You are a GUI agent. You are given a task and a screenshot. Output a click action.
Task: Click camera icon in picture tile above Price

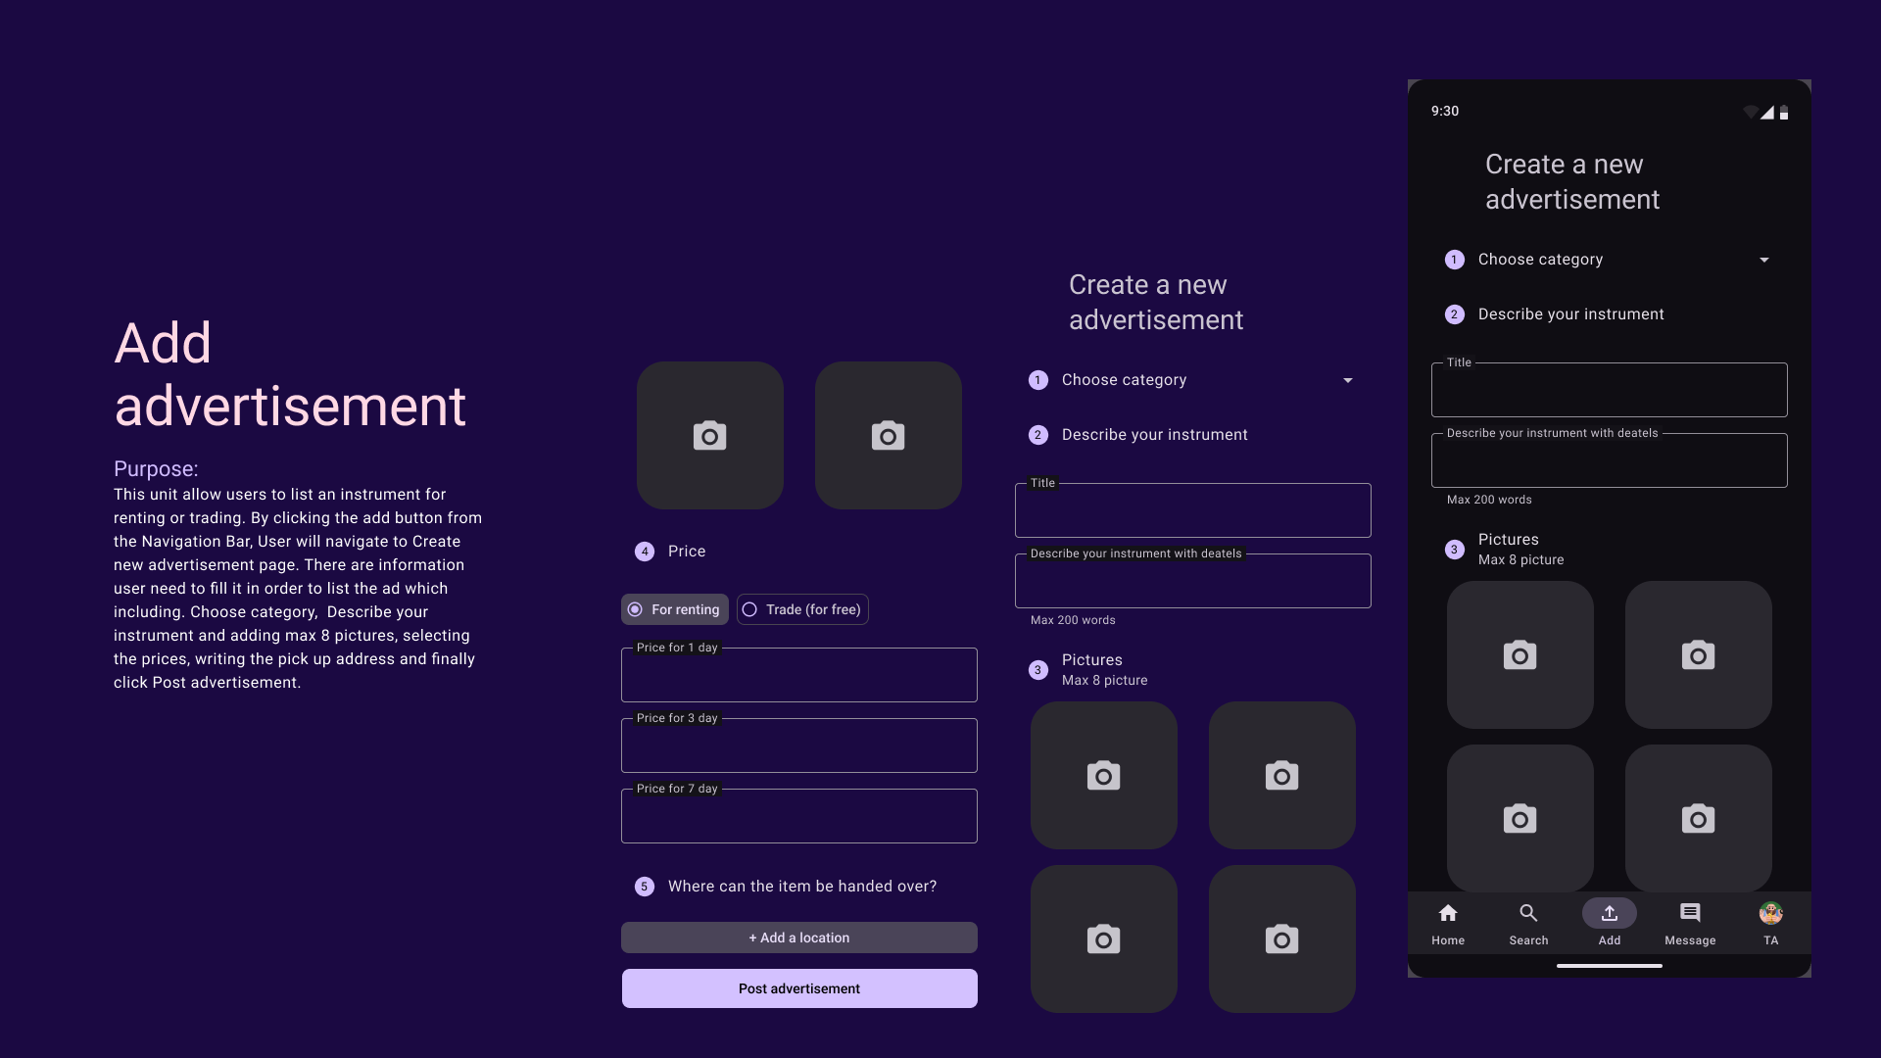(x=710, y=436)
